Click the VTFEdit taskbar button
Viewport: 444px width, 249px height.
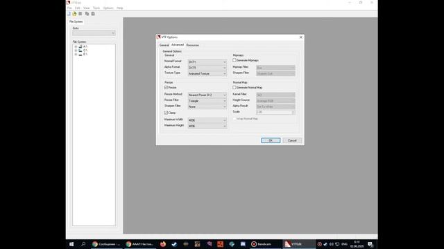(299, 244)
